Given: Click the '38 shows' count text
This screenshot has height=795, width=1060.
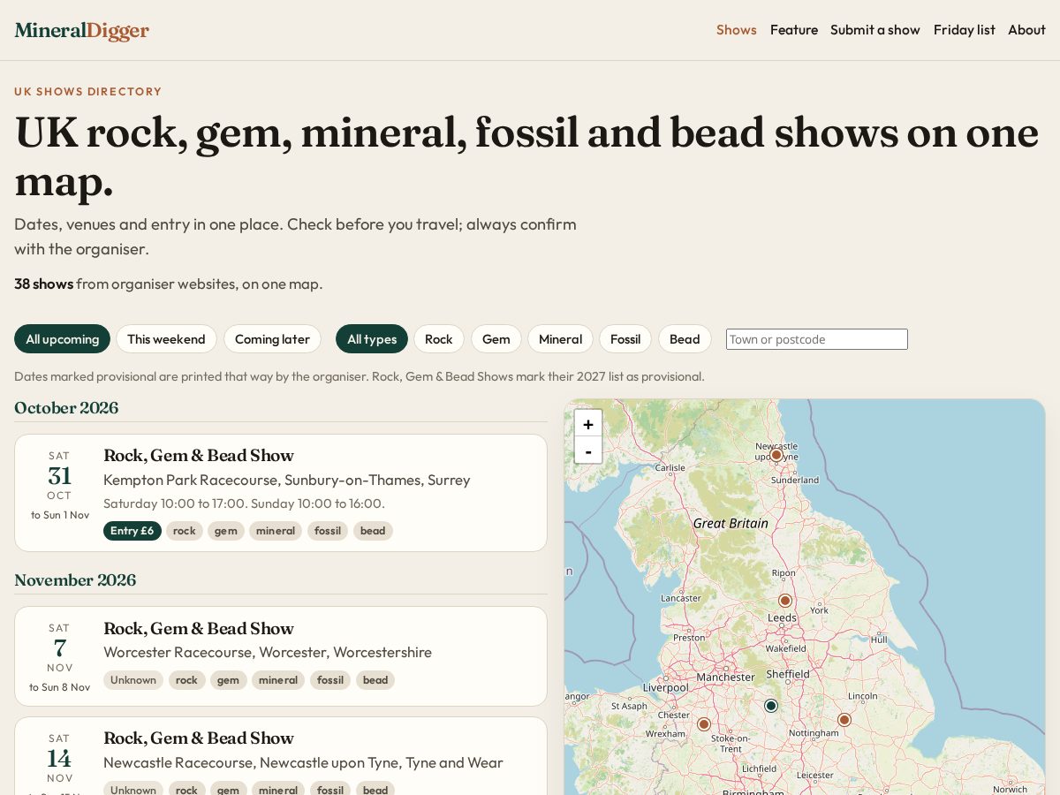Looking at the screenshot, I should pyautogui.click(x=43, y=284).
